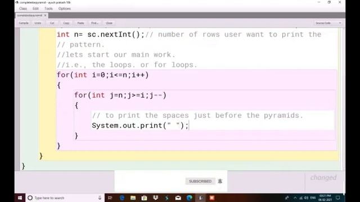Open the Options menu
Screen dimensions: 360x202
[65, 8]
